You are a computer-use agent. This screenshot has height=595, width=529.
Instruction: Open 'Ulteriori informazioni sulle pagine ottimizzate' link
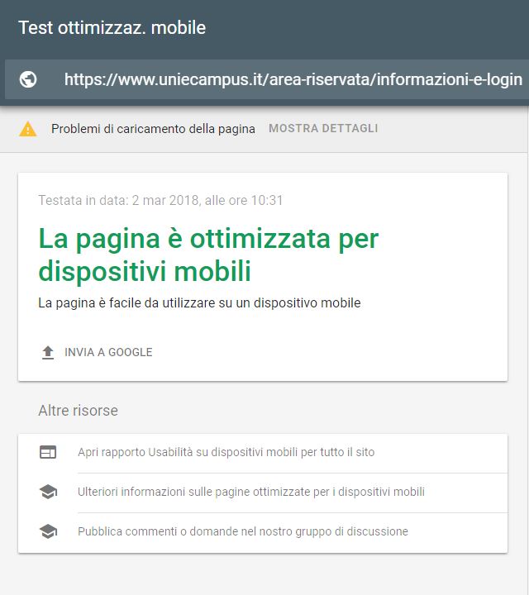point(250,493)
